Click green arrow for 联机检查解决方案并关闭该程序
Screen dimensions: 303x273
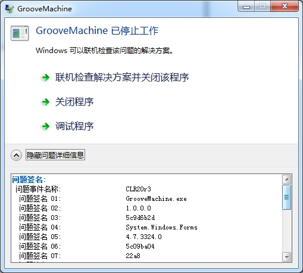[x=46, y=77]
